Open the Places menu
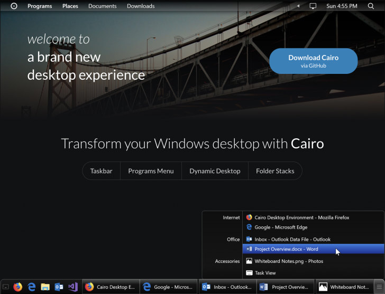This screenshot has height=294, width=385. pyautogui.click(x=70, y=6)
